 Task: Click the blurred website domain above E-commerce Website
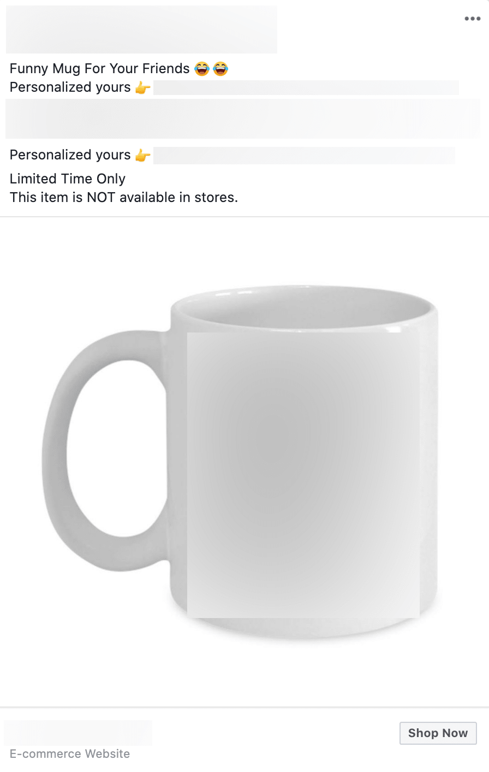[x=78, y=733]
